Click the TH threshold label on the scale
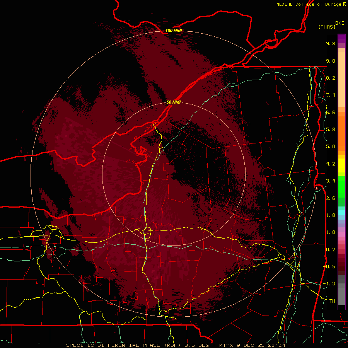 pyautogui.click(x=332, y=301)
